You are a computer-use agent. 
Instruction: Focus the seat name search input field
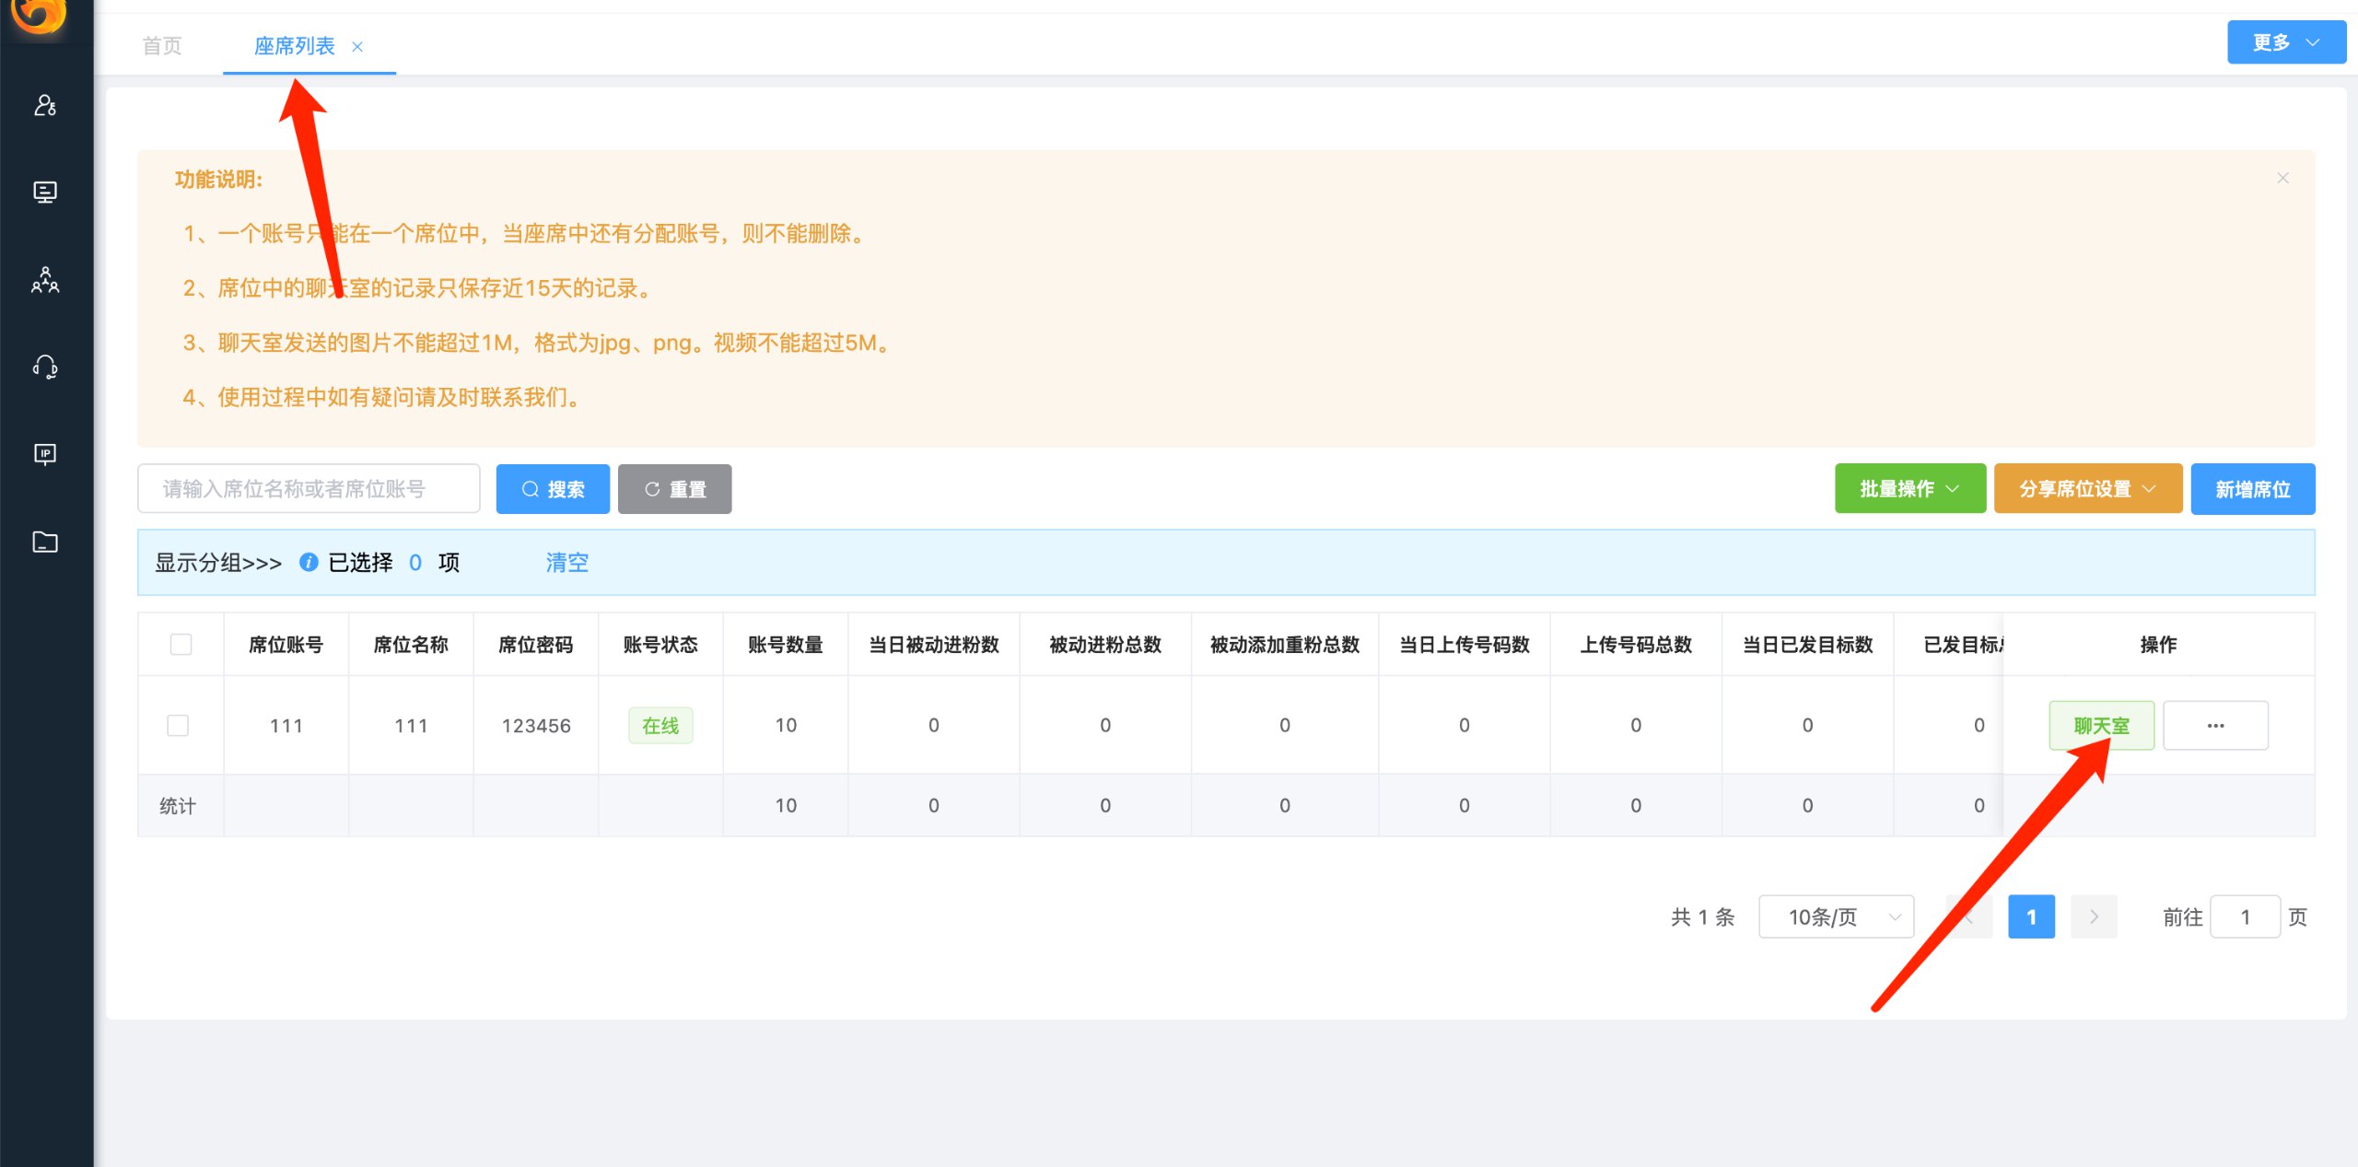click(x=309, y=489)
